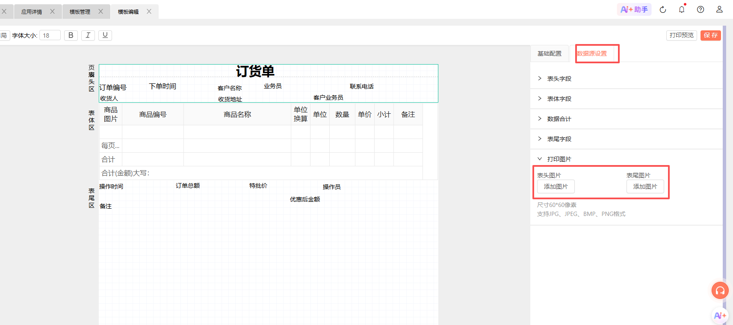Click the 打印预览 button

682,35
